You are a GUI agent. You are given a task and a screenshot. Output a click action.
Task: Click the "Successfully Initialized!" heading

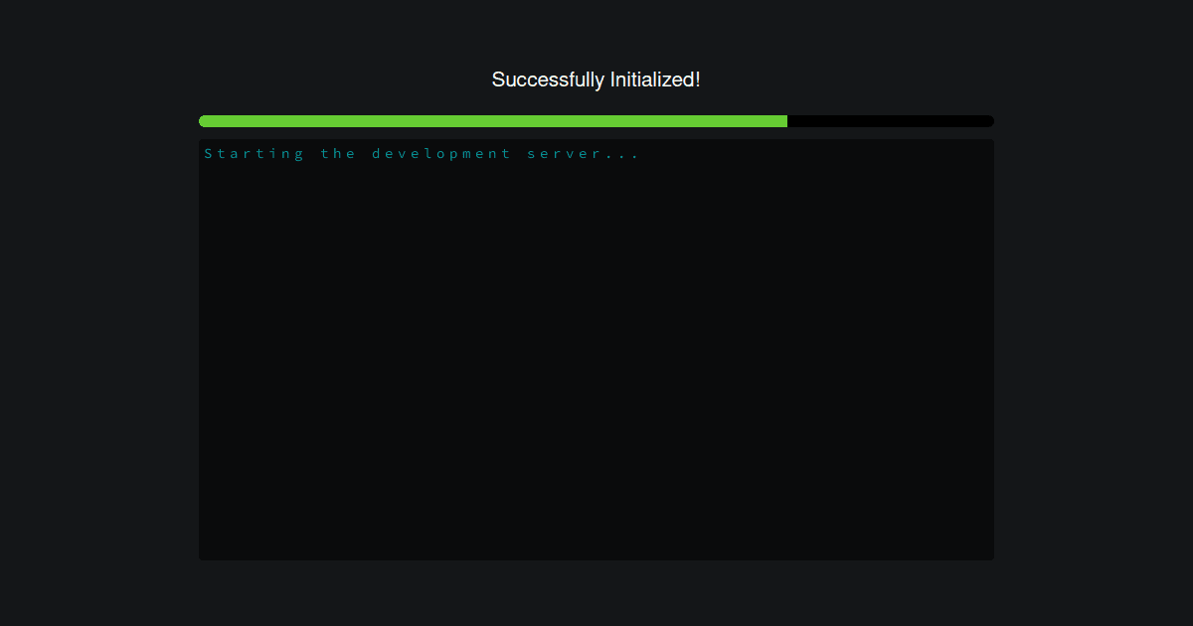[x=596, y=79]
